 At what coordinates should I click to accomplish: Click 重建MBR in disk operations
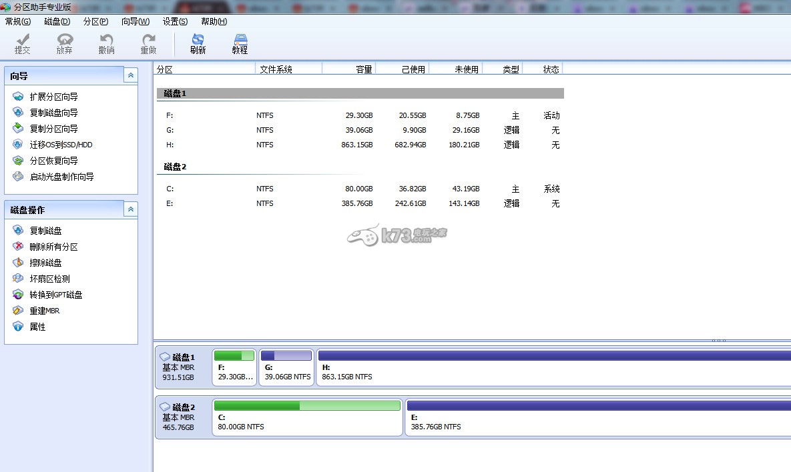coord(45,311)
